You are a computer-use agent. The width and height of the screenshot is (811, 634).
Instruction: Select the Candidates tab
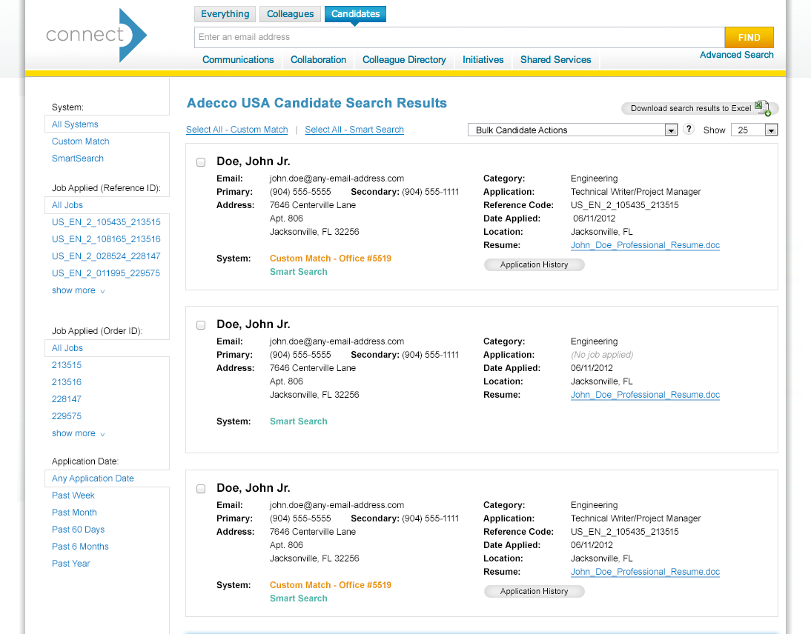tap(355, 14)
